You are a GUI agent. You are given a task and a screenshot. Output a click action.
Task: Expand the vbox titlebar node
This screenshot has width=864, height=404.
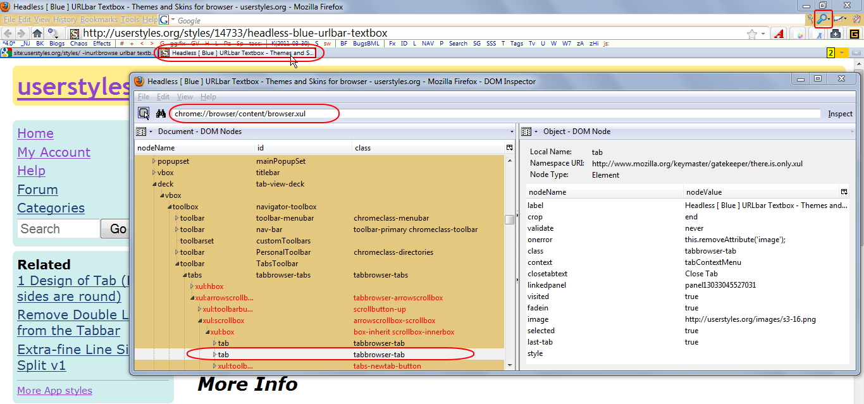point(154,173)
